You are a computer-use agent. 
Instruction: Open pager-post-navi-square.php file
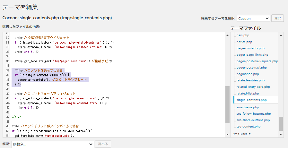click(257, 61)
